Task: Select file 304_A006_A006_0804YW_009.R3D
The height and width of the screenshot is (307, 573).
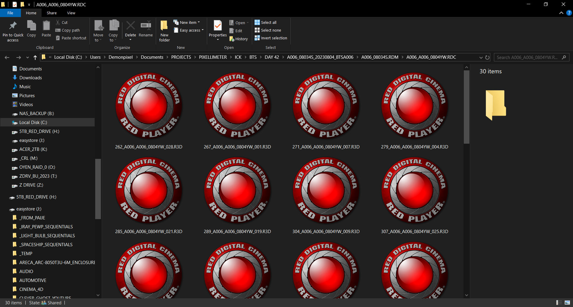Action: (x=326, y=195)
